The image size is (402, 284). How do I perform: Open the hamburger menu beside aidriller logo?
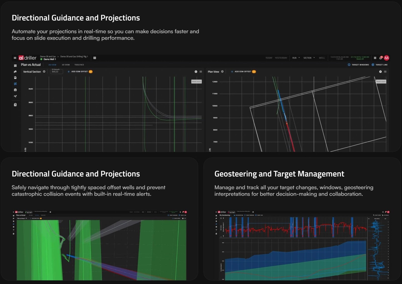[15, 58]
